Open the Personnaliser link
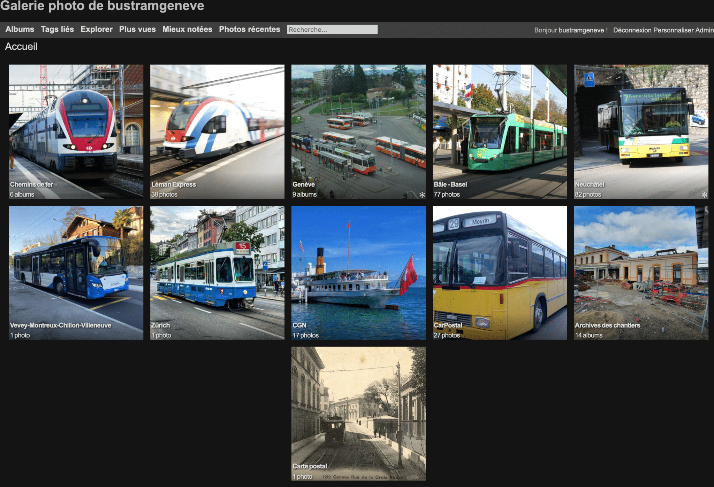Image resolution: width=714 pixels, height=487 pixels. click(x=673, y=30)
